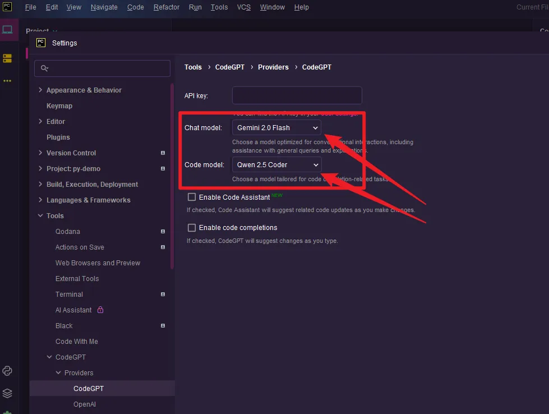Screen dimensions: 549x414
Task: Select Plugins in settings tree
Action: click(58, 137)
